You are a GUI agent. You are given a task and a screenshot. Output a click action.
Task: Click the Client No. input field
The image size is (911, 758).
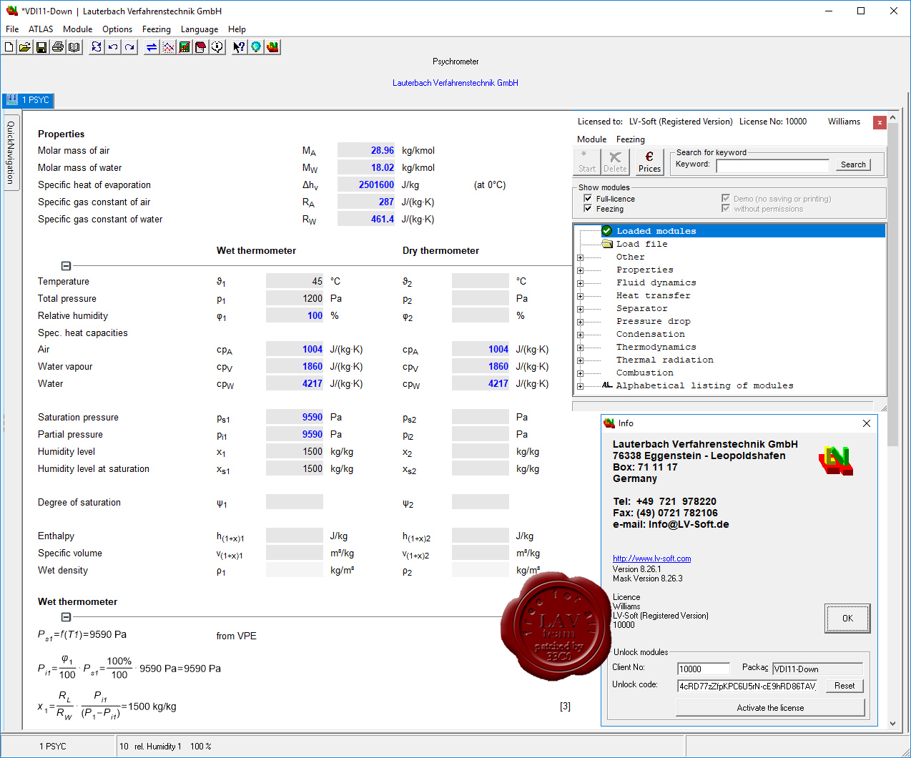coord(704,669)
